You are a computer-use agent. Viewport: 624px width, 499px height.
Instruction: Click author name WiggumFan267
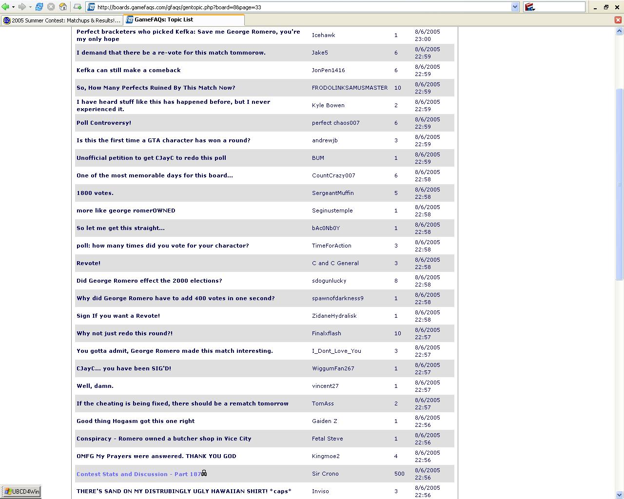tap(333, 368)
